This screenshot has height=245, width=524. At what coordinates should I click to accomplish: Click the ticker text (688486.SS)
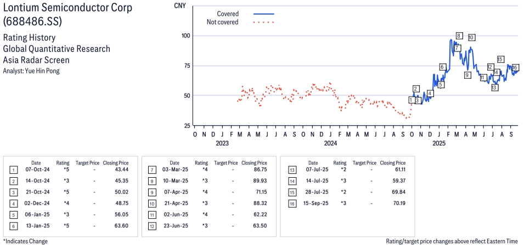tap(32, 21)
